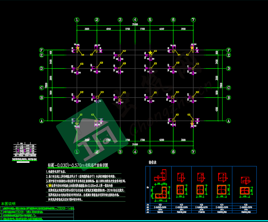Click the right axis bubble labeled C
This screenshot has width=268, height=222.
(x=229, y=88)
